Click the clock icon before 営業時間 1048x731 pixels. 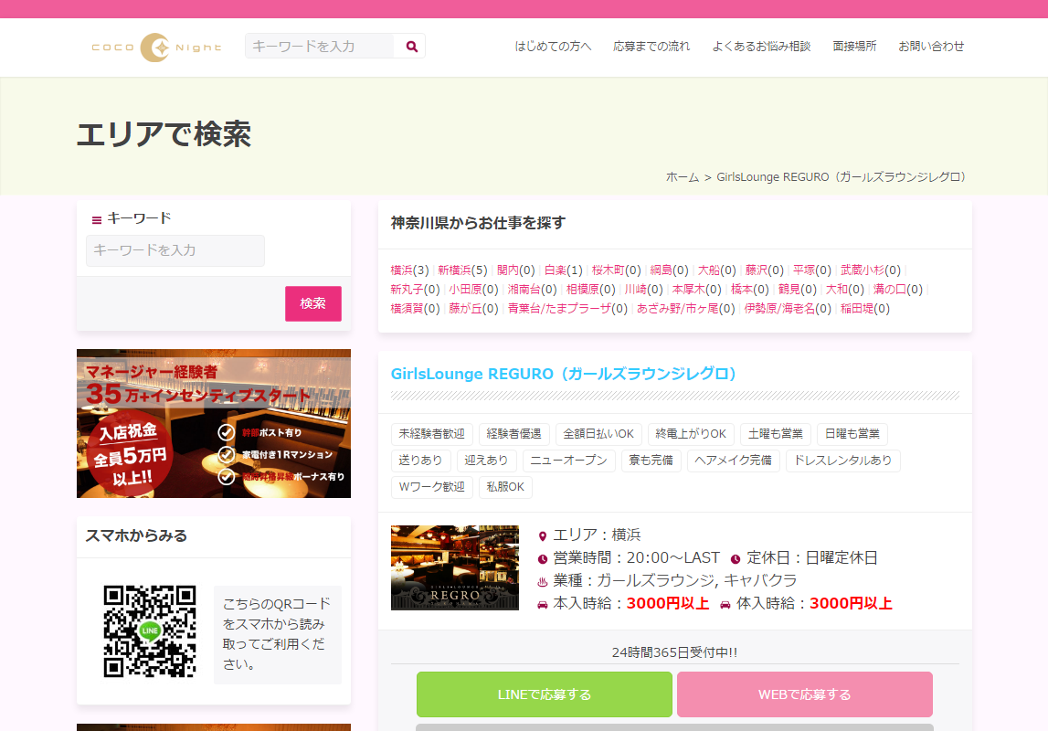coord(543,558)
